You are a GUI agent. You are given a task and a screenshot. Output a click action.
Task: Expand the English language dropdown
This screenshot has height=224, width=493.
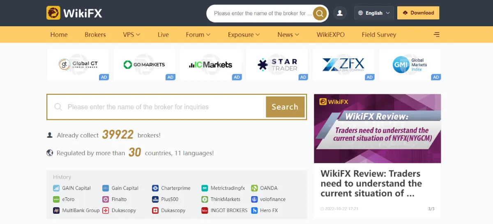click(374, 13)
